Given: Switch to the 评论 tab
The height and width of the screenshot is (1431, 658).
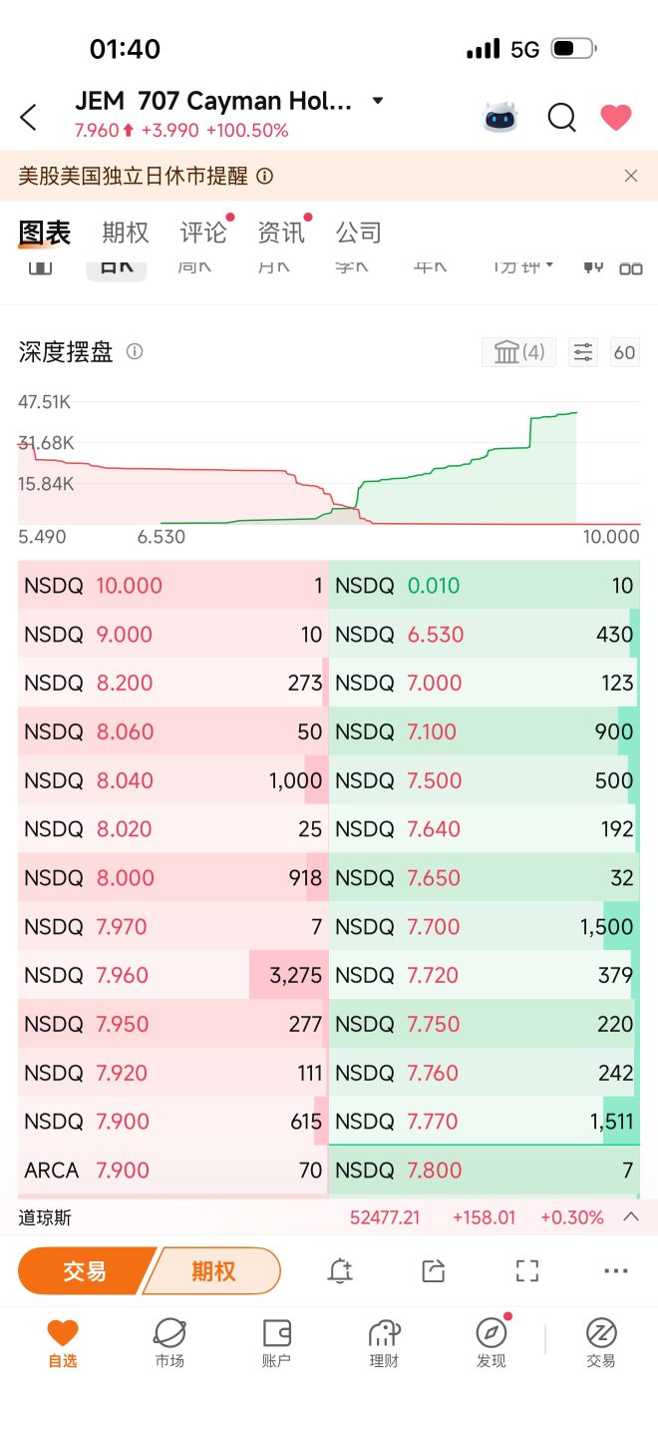Looking at the screenshot, I should point(203,233).
